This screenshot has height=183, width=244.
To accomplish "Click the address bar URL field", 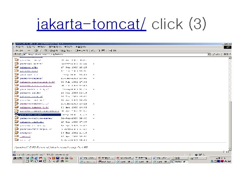I will point(117,54).
